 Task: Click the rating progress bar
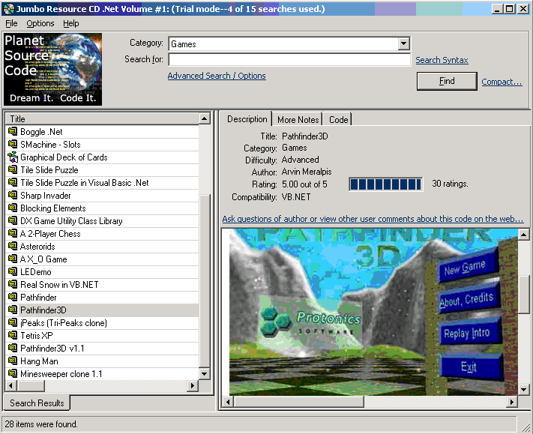386,184
